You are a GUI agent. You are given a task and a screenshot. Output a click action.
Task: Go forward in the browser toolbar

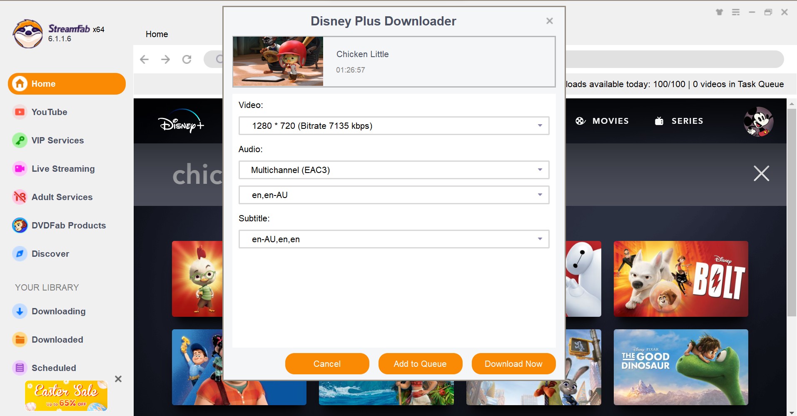(x=166, y=59)
